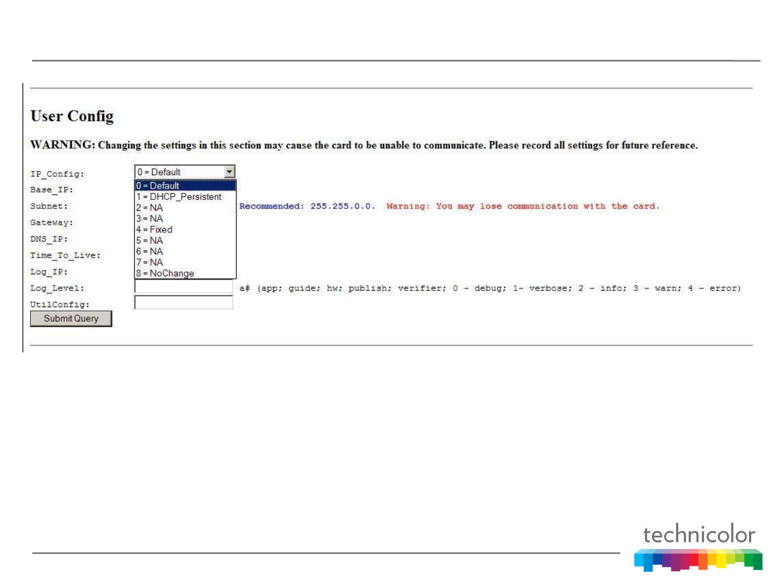Click the UtilConfig label
The height and width of the screenshot is (582, 776).
click(60, 304)
